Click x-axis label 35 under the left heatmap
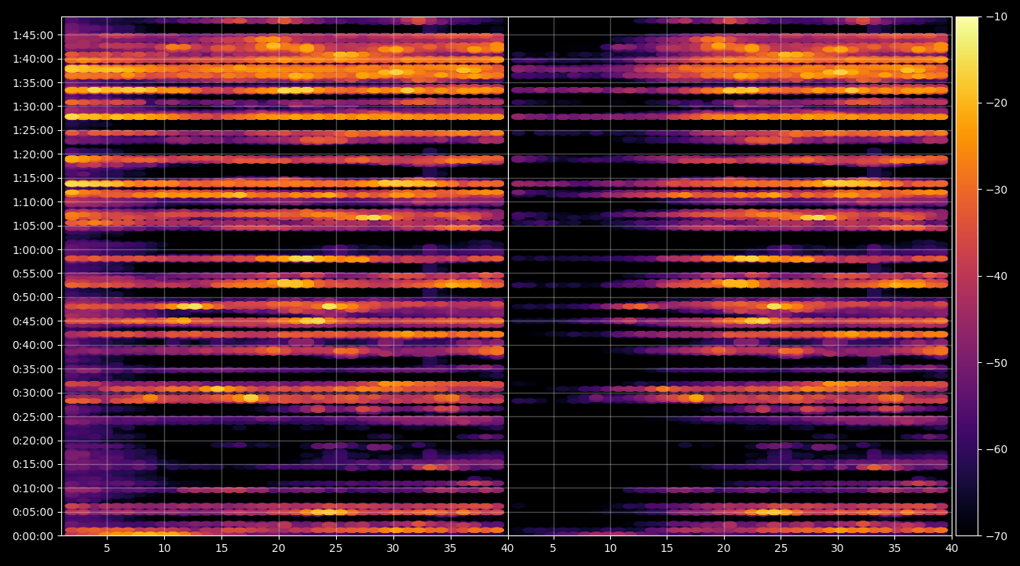 [450, 549]
